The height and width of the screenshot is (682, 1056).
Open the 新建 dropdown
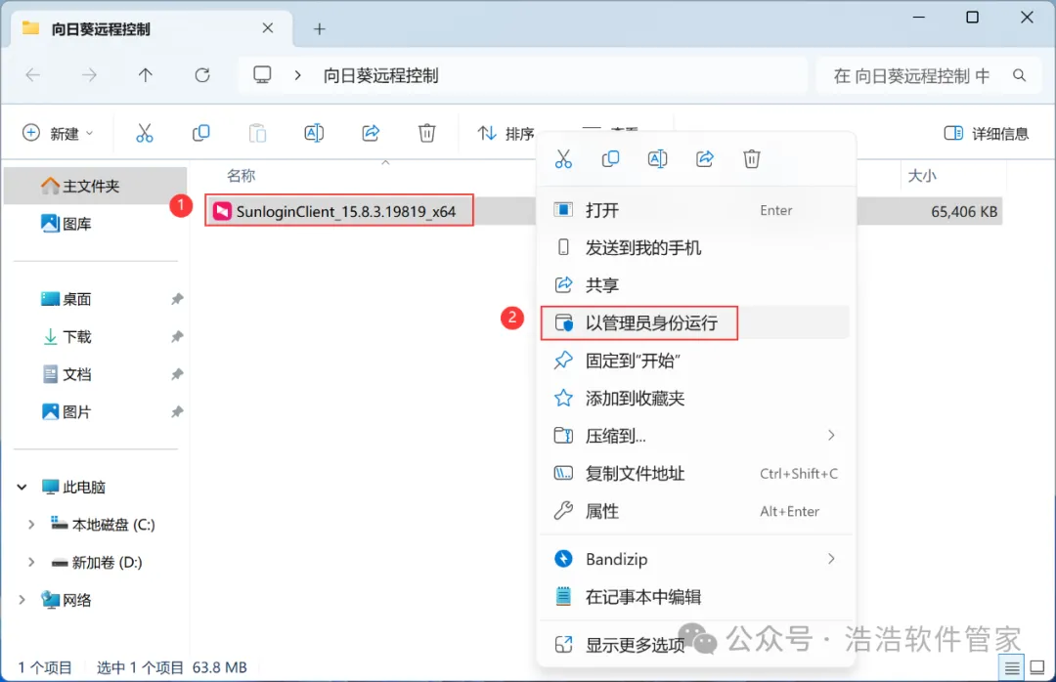[x=58, y=133]
